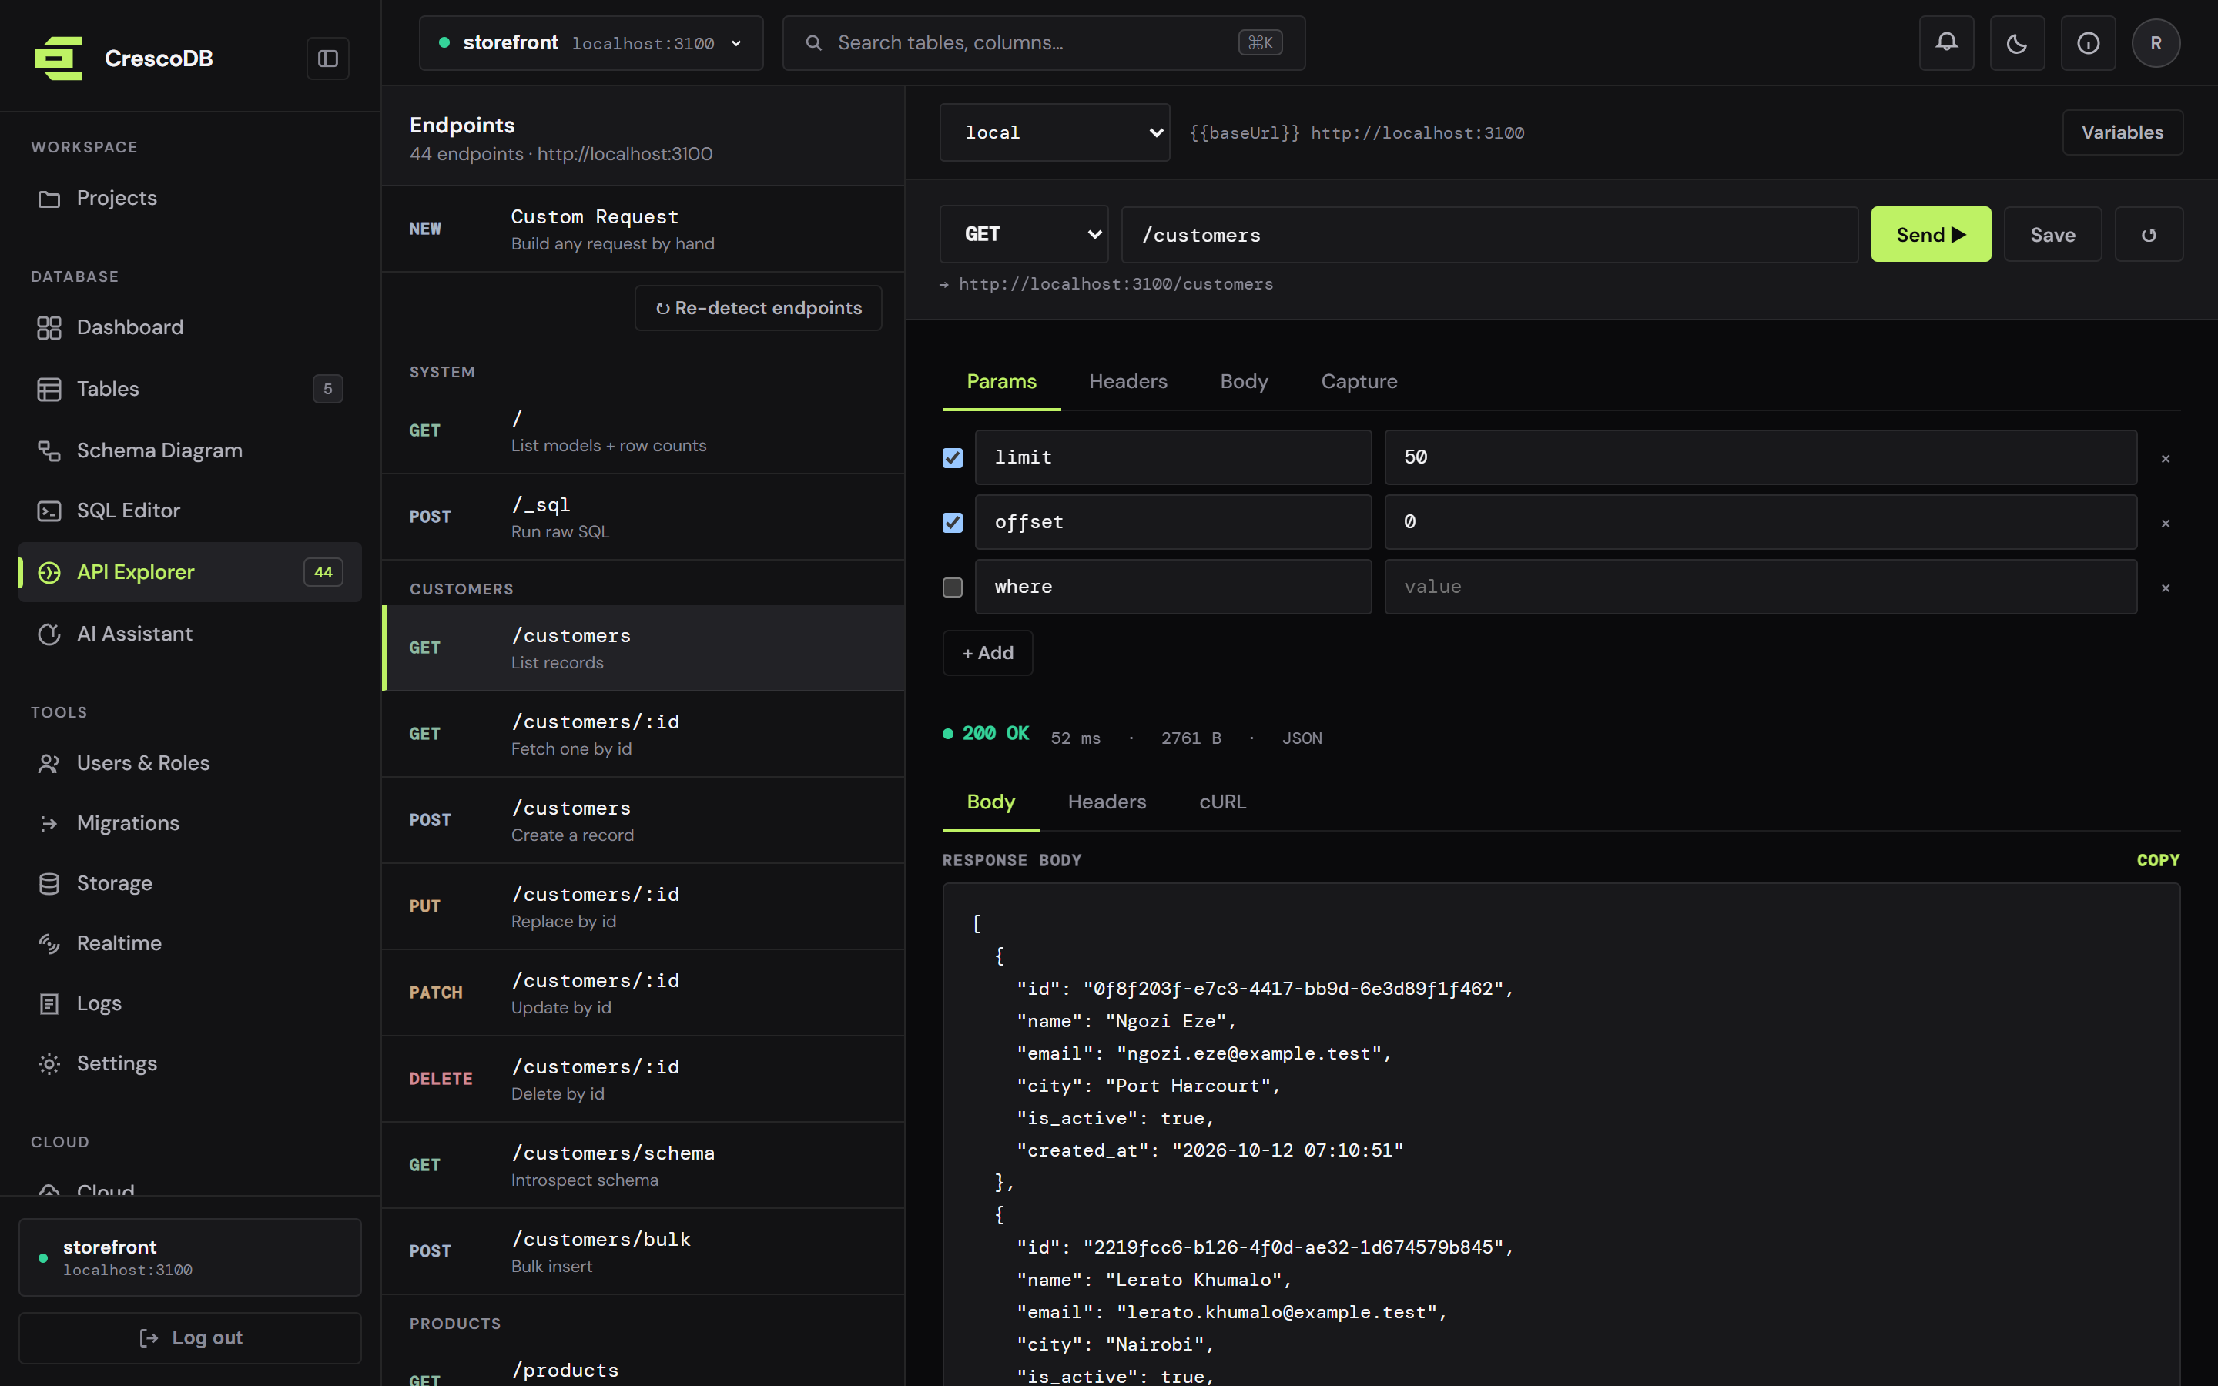Screen dimensions: 2218x1386
Task: Uncheck the limit parameter checkbox
Action: click(x=952, y=457)
